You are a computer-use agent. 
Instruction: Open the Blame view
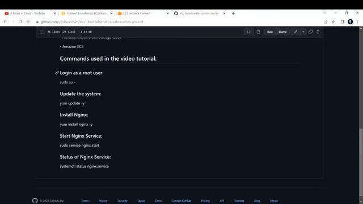pyautogui.click(x=282, y=32)
